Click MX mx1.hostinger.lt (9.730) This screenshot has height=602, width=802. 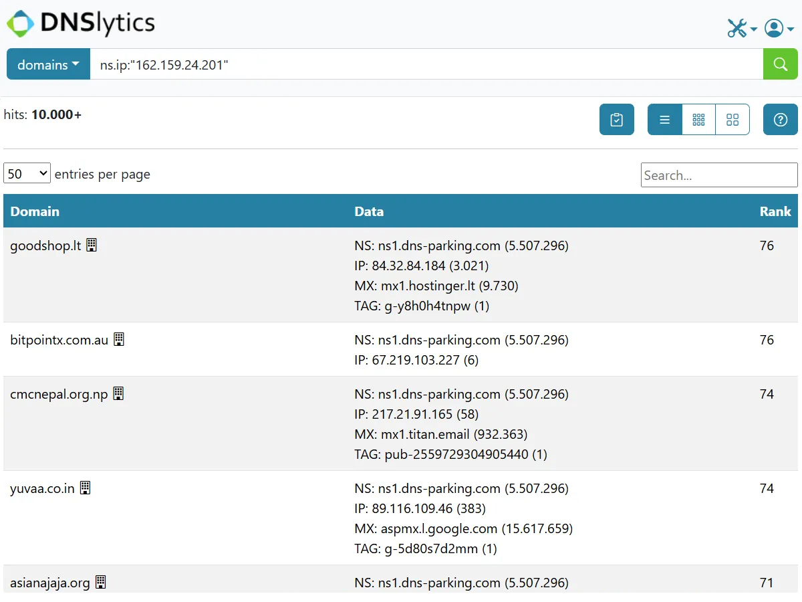pyautogui.click(x=436, y=286)
